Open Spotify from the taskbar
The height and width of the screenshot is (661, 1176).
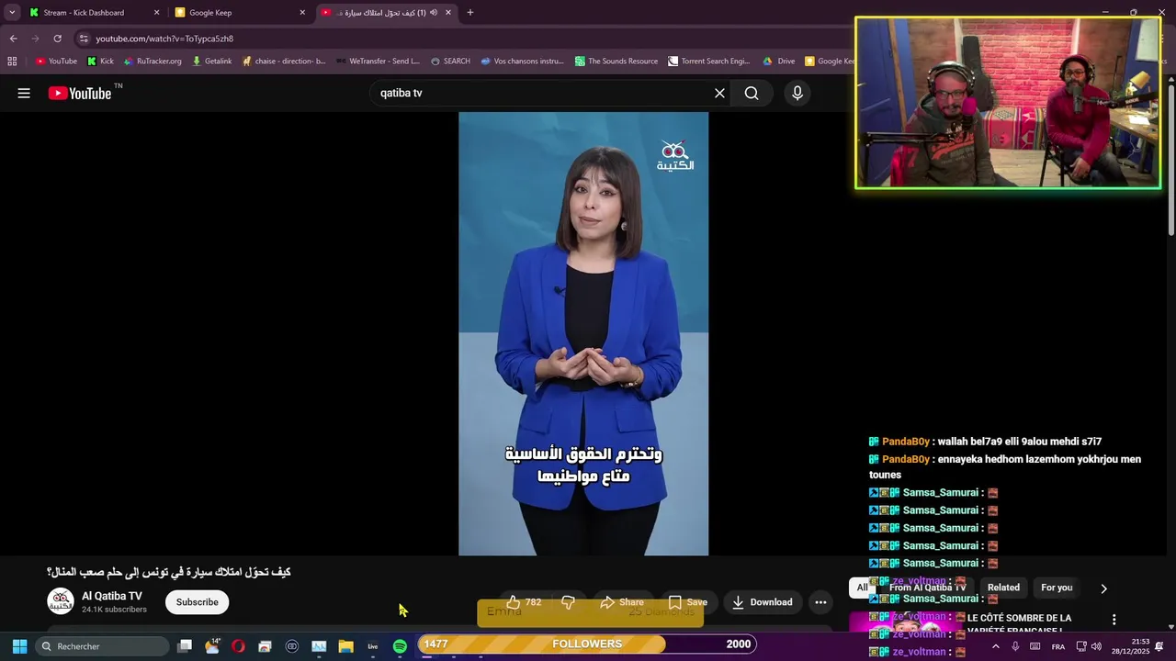tap(400, 646)
